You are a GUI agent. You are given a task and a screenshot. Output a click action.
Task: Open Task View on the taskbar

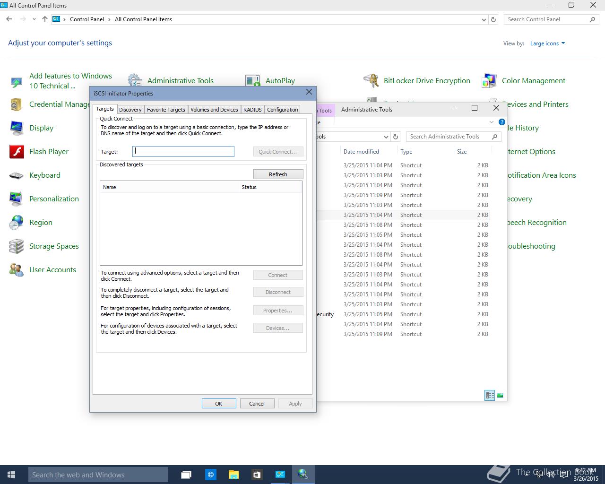186,475
